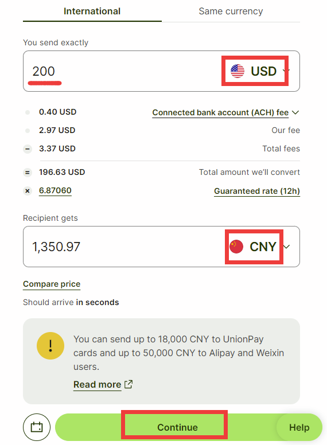Click the minus icon next to total fees
The width and height of the screenshot is (327, 445).
click(x=28, y=149)
